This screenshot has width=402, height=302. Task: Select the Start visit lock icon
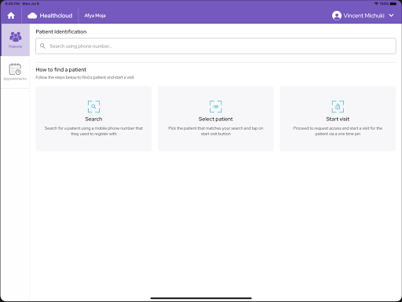pyautogui.click(x=338, y=106)
